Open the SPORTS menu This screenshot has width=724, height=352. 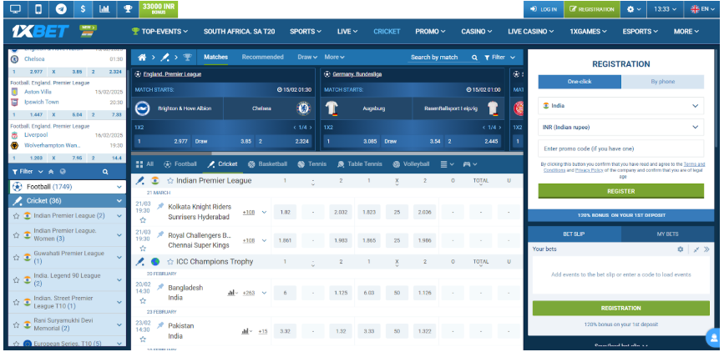coord(305,32)
